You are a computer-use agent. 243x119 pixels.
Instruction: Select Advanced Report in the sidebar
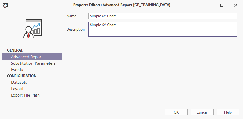pyautogui.click(x=32, y=57)
